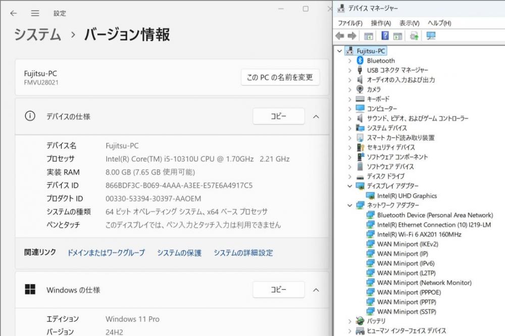
Task: Click Device Manager forward arrow toolbar button
Action: (352, 36)
